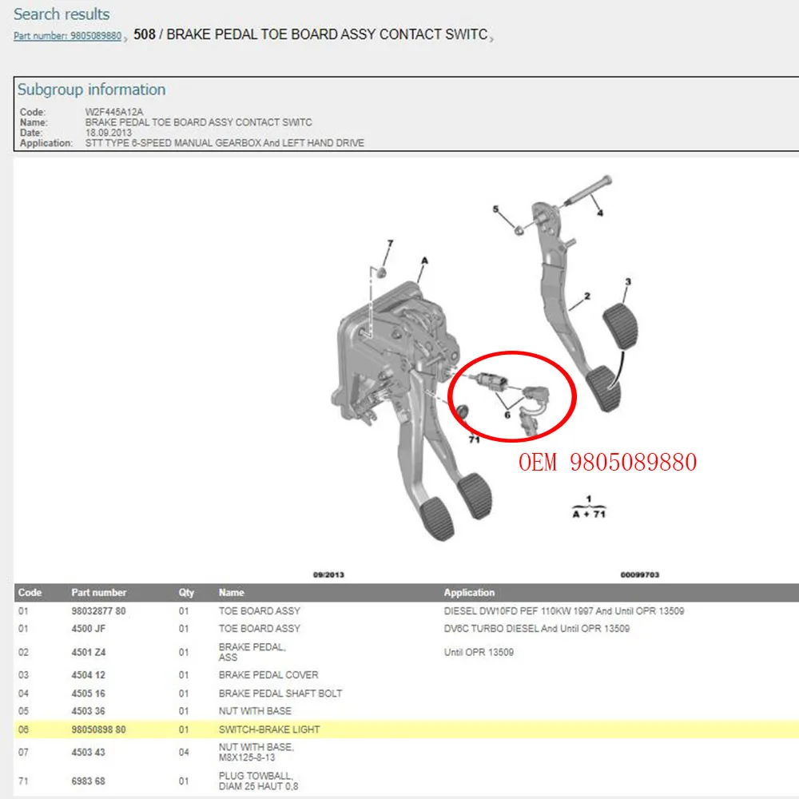Click the BRAKE PEDAL, ASS name cell
799x799 pixels.
[x=252, y=652]
